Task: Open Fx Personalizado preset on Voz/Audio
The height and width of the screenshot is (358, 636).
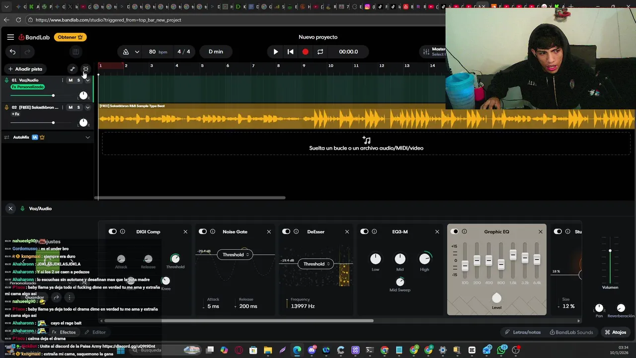Action: pyautogui.click(x=27, y=87)
